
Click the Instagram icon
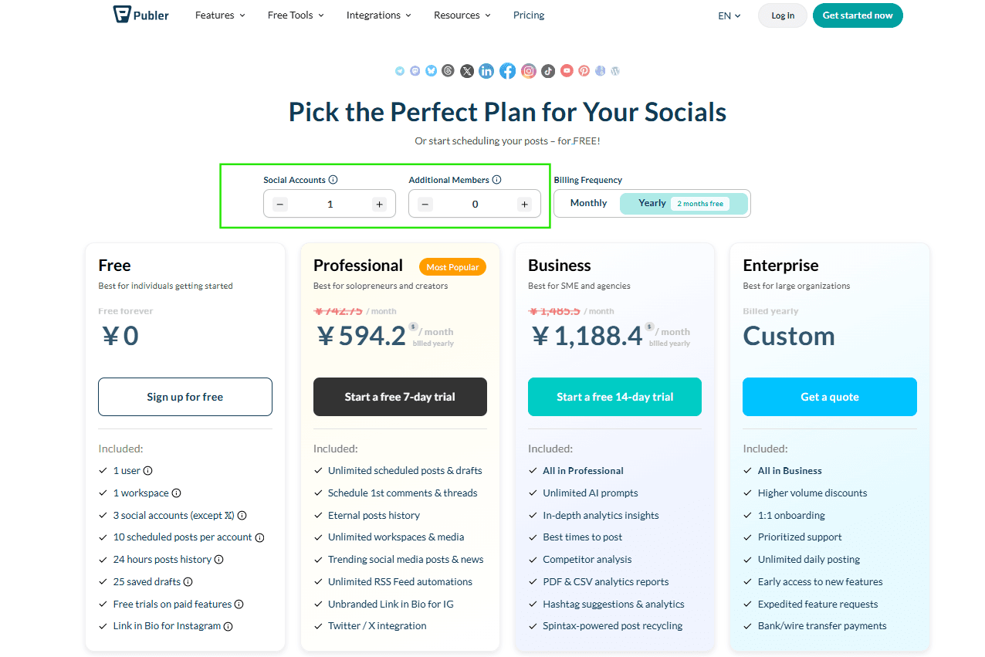coord(529,71)
